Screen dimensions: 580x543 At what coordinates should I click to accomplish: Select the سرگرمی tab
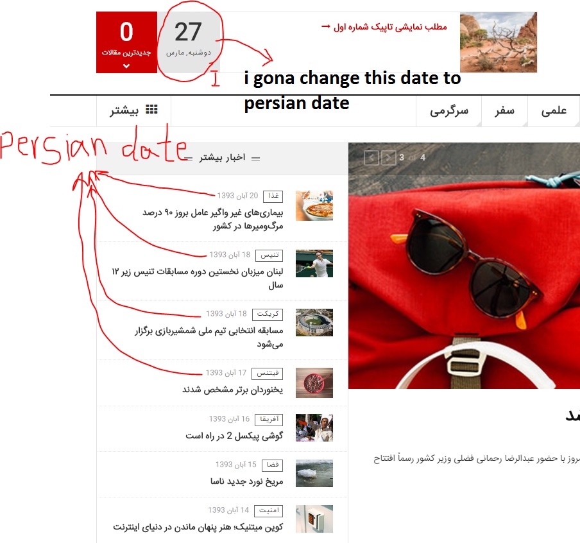click(448, 111)
